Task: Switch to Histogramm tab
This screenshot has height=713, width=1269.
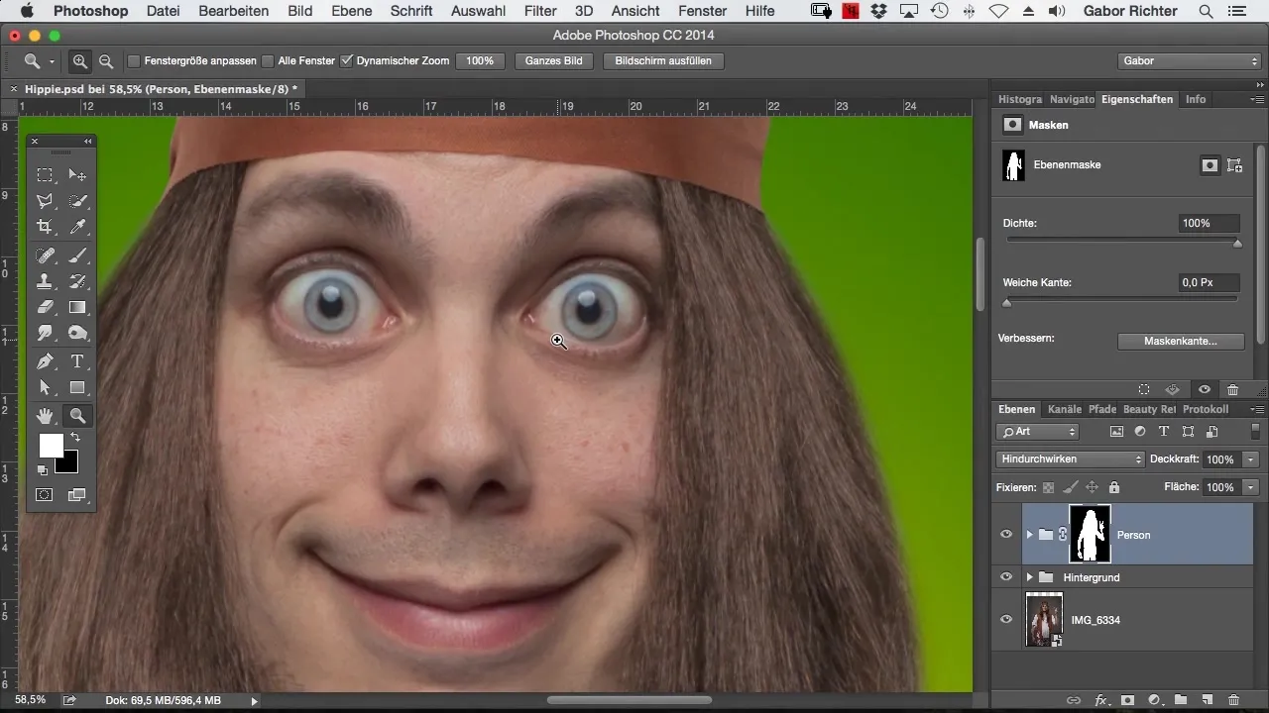Action: pos(1020,99)
